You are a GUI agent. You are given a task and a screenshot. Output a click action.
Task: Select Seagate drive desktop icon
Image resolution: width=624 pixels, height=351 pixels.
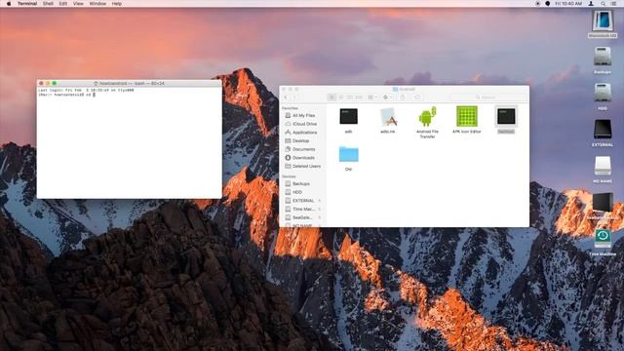(x=603, y=206)
